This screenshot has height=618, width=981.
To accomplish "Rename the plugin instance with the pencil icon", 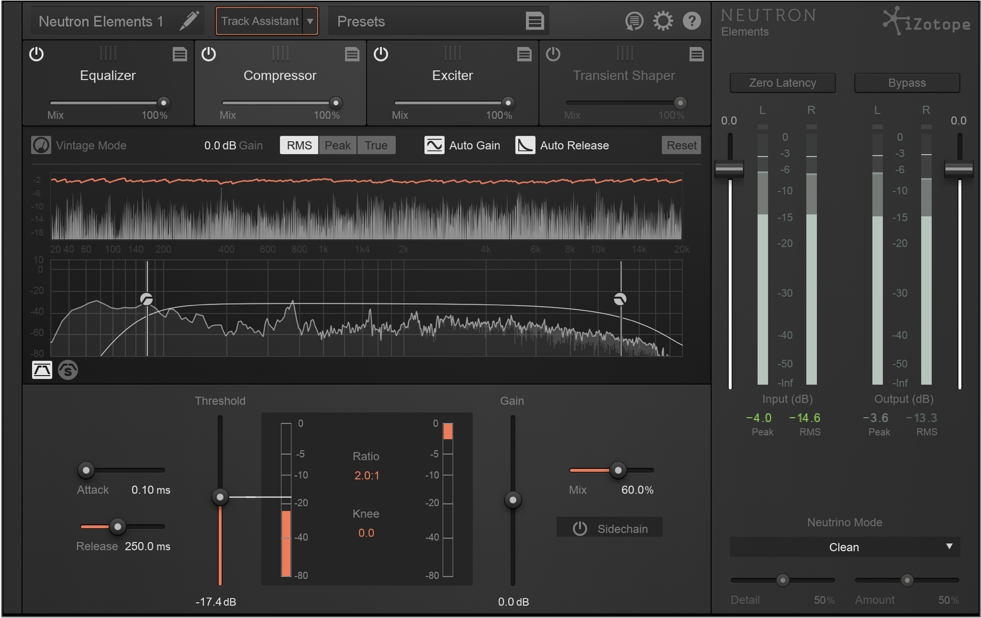I will 189,21.
